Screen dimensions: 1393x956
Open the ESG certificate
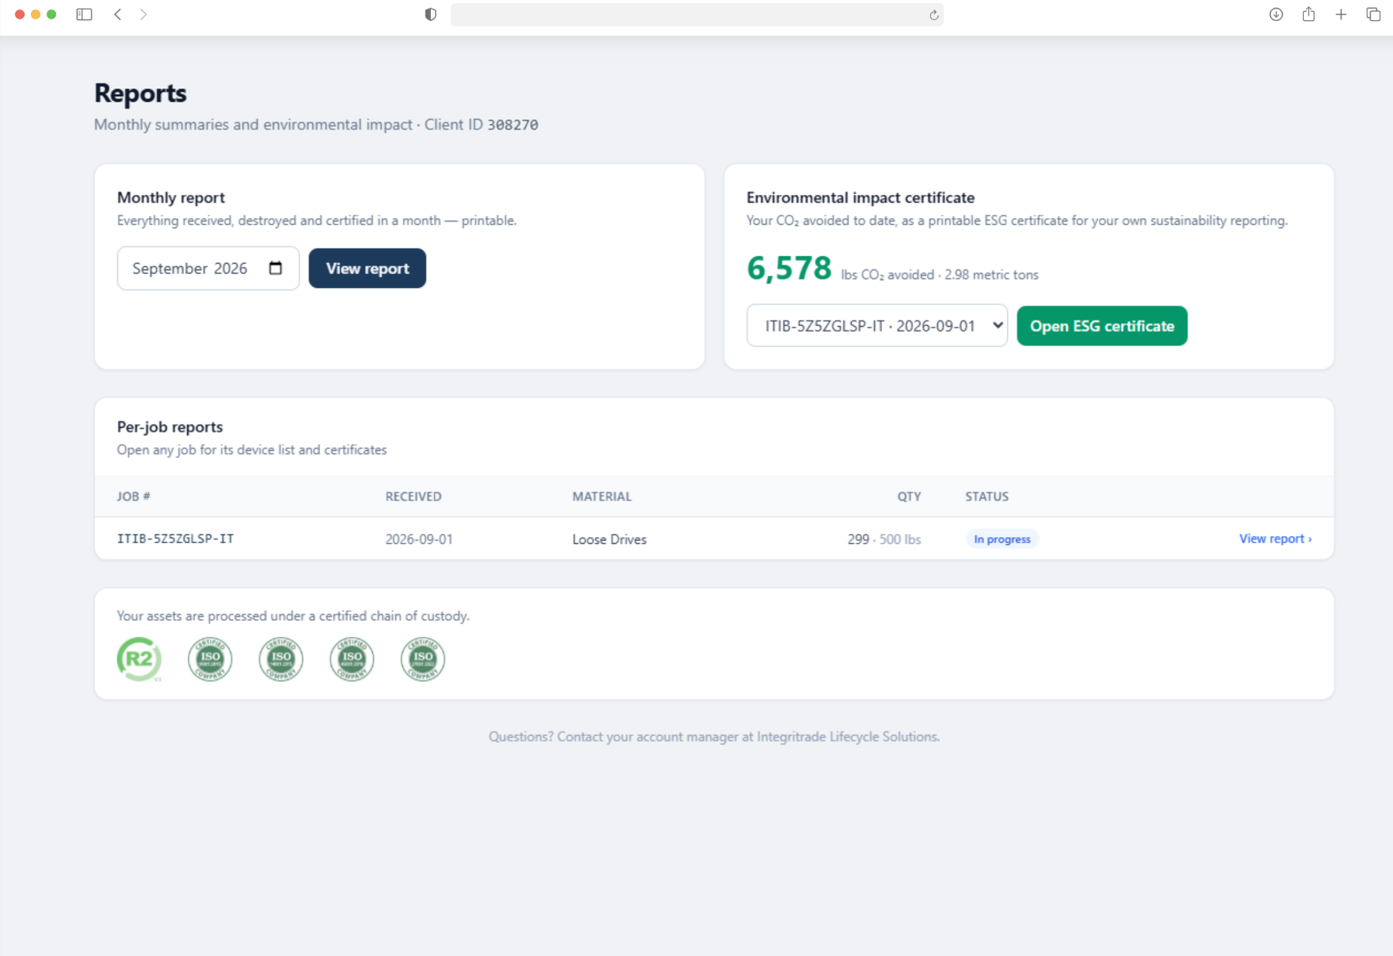point(1102,326)
